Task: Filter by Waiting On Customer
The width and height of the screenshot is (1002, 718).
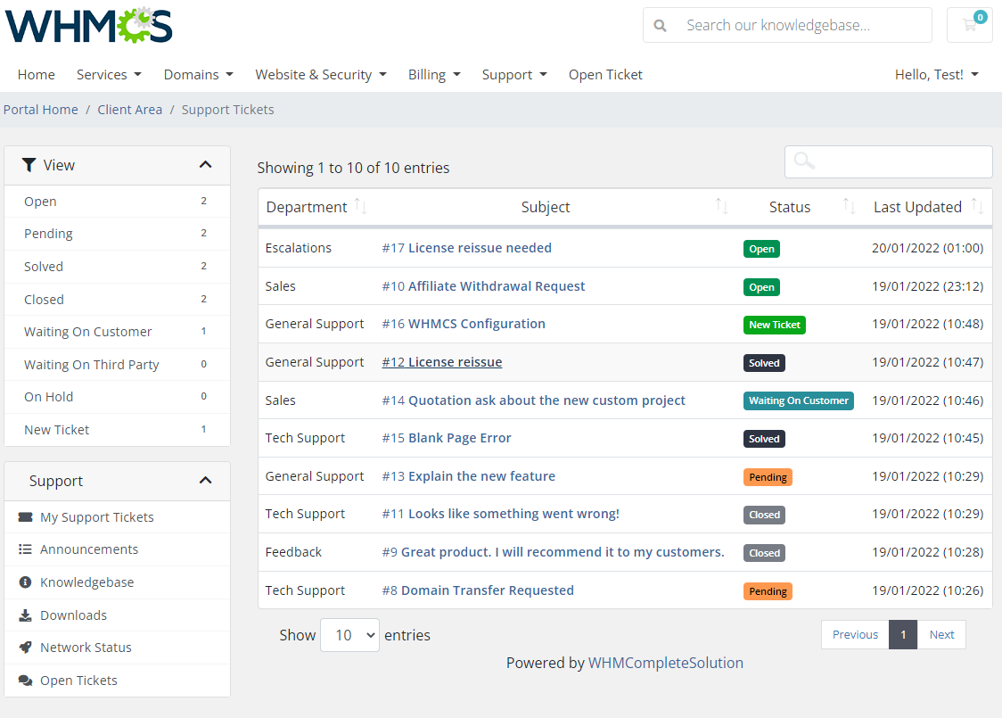Action: (117, 332)
